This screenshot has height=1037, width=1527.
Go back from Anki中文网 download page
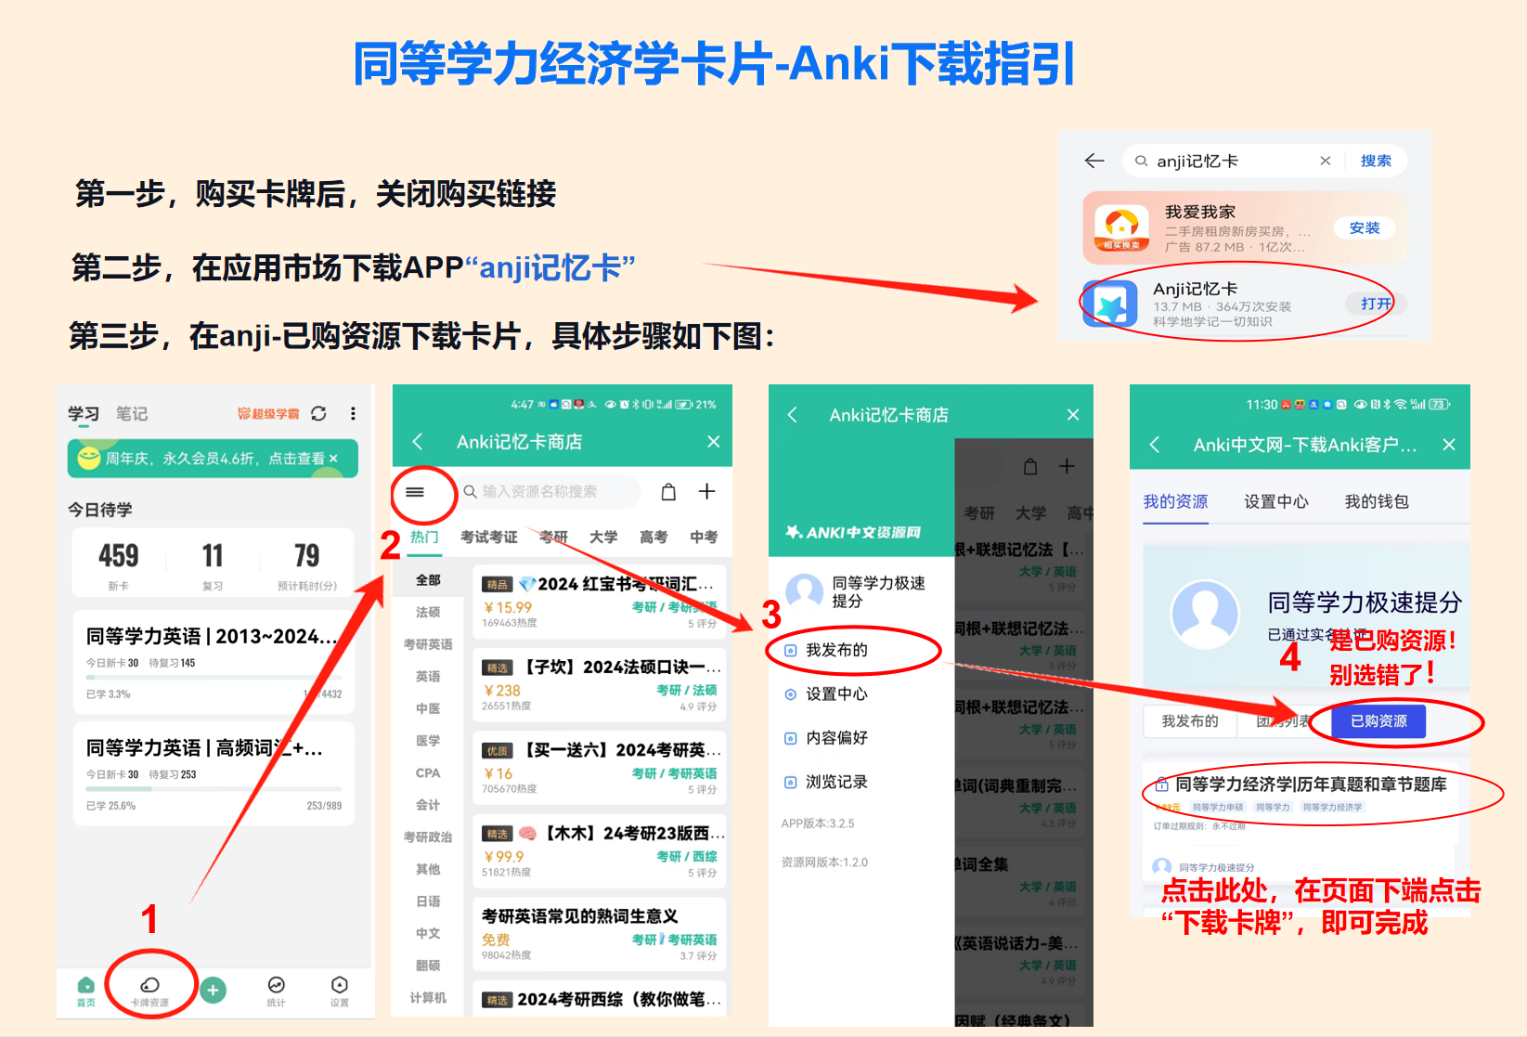[x=1155, y=445]
